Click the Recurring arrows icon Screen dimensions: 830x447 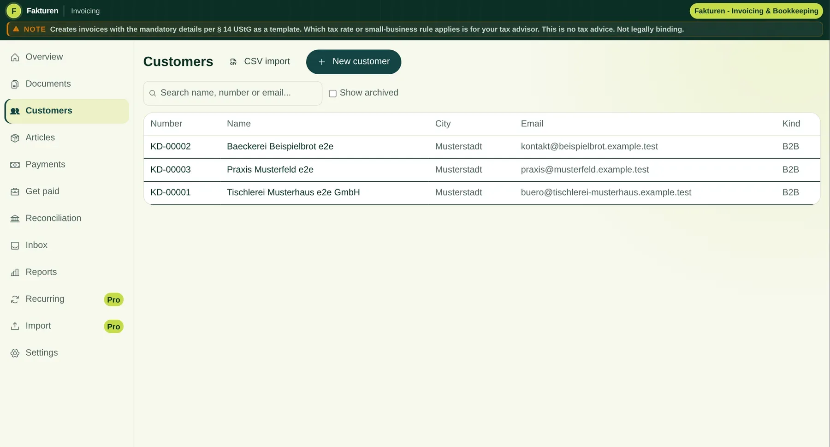[x=15, y=299]
